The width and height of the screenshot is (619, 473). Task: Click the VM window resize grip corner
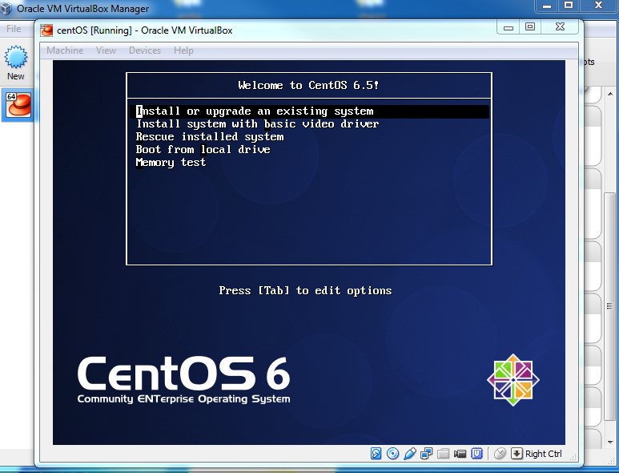pyautogui.click(x=573, y=458)
